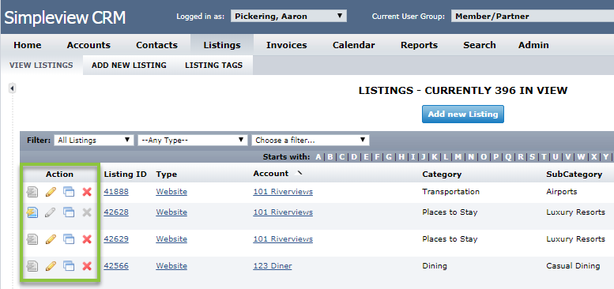Click view details icon for listing 41888
Image resolution: width=614 pixels, height=289 pixels.
pyautogui.click(x=32, y=192)
